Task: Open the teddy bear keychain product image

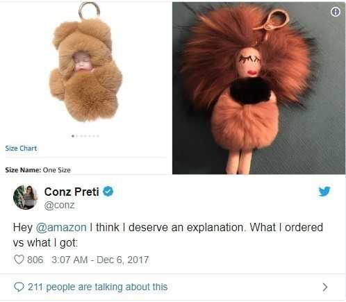Action: 85,62
